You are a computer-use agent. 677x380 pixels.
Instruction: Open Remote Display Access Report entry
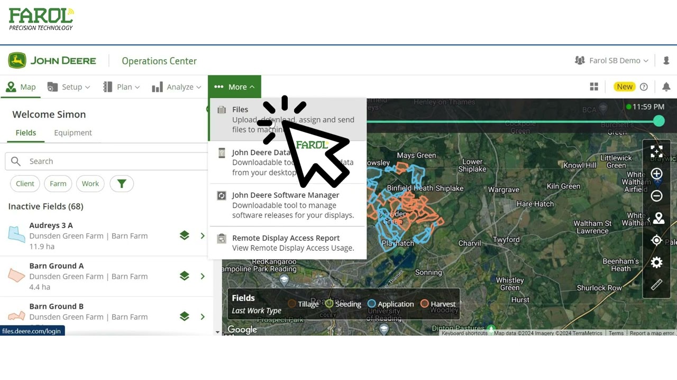point(287,243)
